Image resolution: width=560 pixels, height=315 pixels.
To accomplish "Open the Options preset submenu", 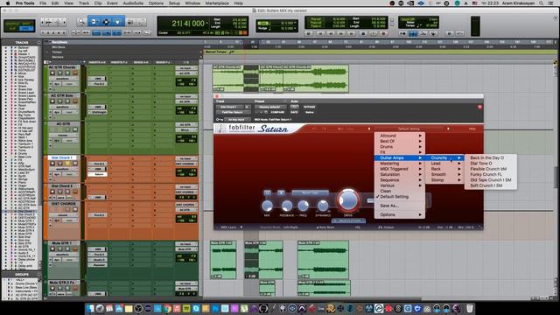I will click(400, 214).
